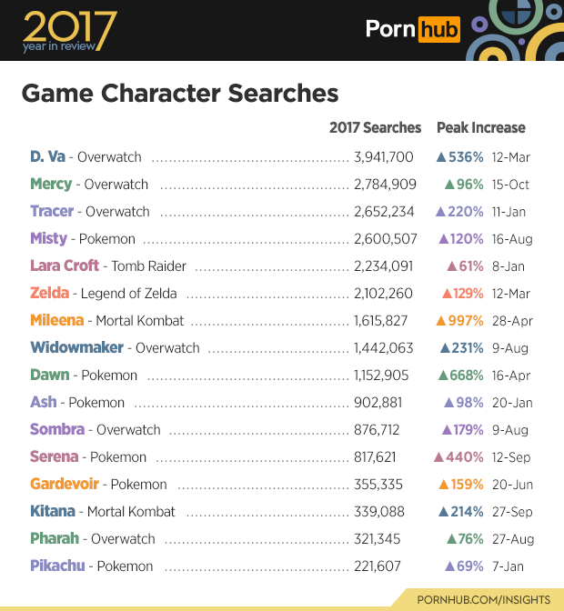Click the Pornhub logo in header
Viewport: 564px width, 611px height.
point(412,29)
